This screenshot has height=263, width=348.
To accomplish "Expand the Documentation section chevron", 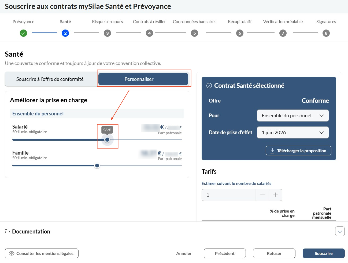I will coord(340,231).
